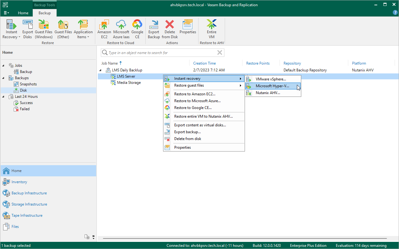The height and width of the screenshot is (249, 399).
Task: Choose Delete from disk in context menu
Action: 204,139
